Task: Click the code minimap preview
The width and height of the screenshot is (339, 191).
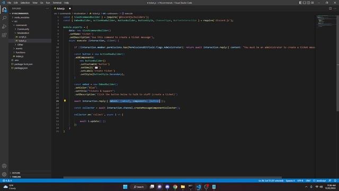Action: coord(326,21)
